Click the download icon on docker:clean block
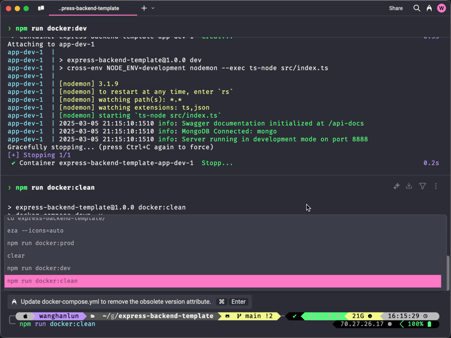This screenshot has width=451, height=338. (x=409, y=186)
